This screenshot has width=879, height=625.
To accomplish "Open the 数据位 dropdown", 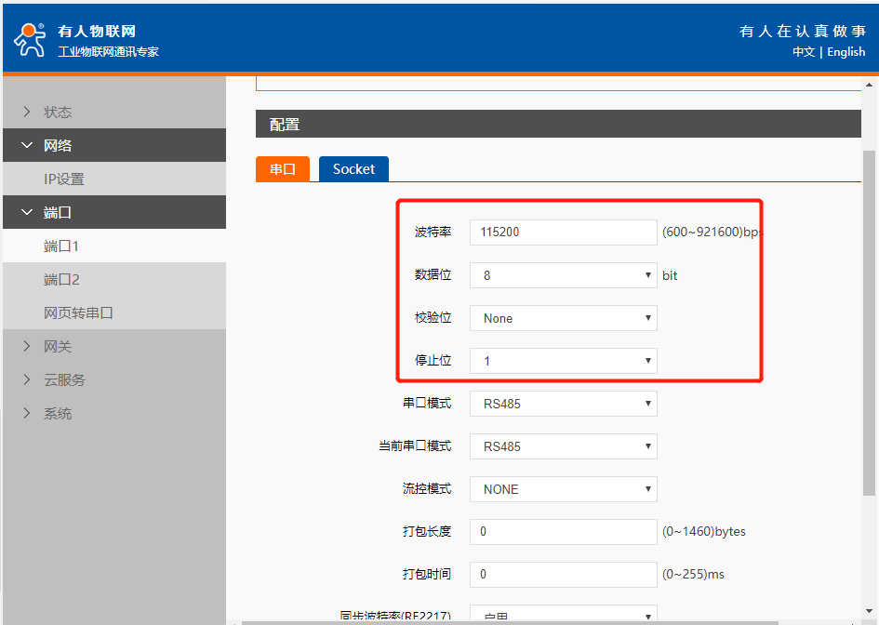I will point(563,275).
